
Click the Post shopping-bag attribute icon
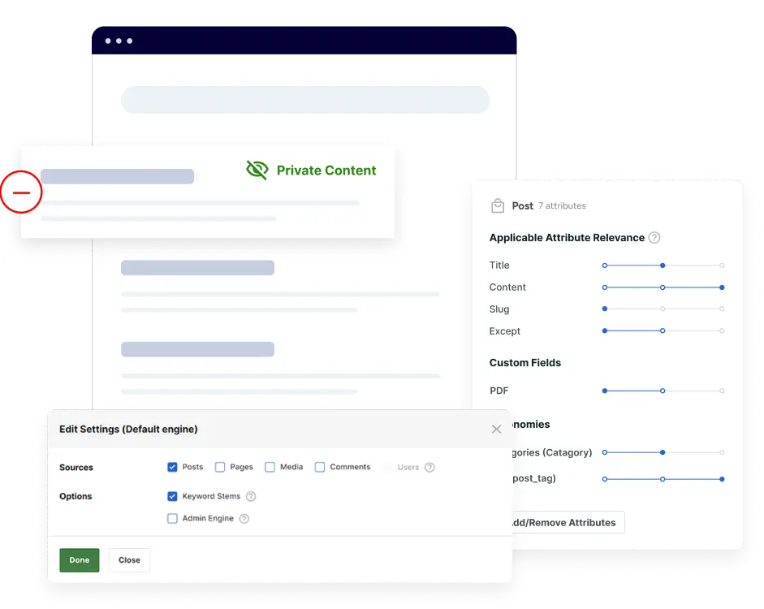click(x=498, y=205)
